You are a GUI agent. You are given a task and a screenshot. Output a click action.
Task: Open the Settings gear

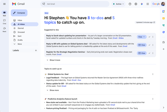click(136, 4)
